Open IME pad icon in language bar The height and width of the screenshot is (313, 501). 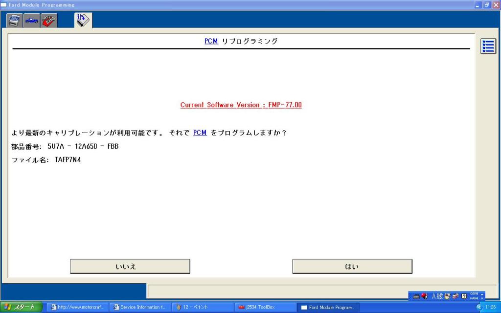447,296
